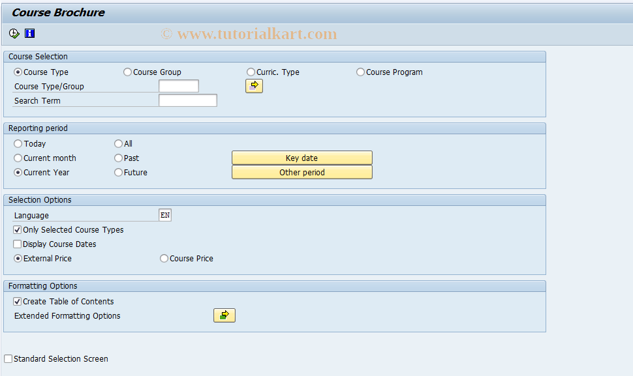The width and height of the screenshot is (633, 376).
Task: Click the Course Selection group header
Action: click(275, 57)
